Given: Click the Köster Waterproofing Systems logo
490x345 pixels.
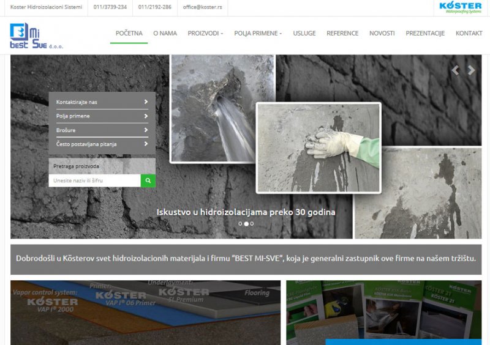Looking at the screenshot, I should [460, 7].
